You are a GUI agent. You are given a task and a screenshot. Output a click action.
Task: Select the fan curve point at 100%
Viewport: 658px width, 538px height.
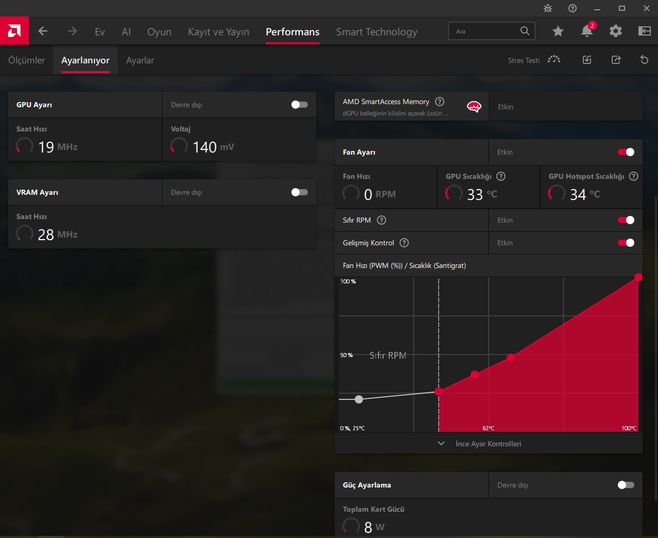coord(638,277)
